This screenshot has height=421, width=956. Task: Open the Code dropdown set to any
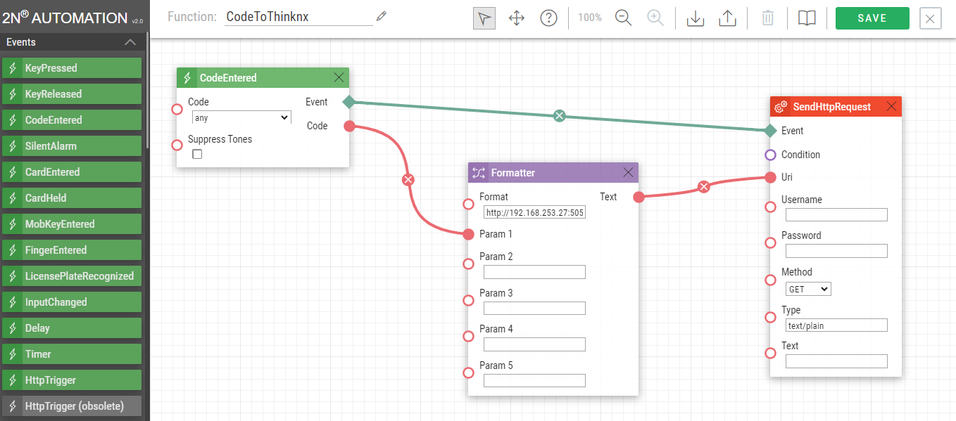241,118
